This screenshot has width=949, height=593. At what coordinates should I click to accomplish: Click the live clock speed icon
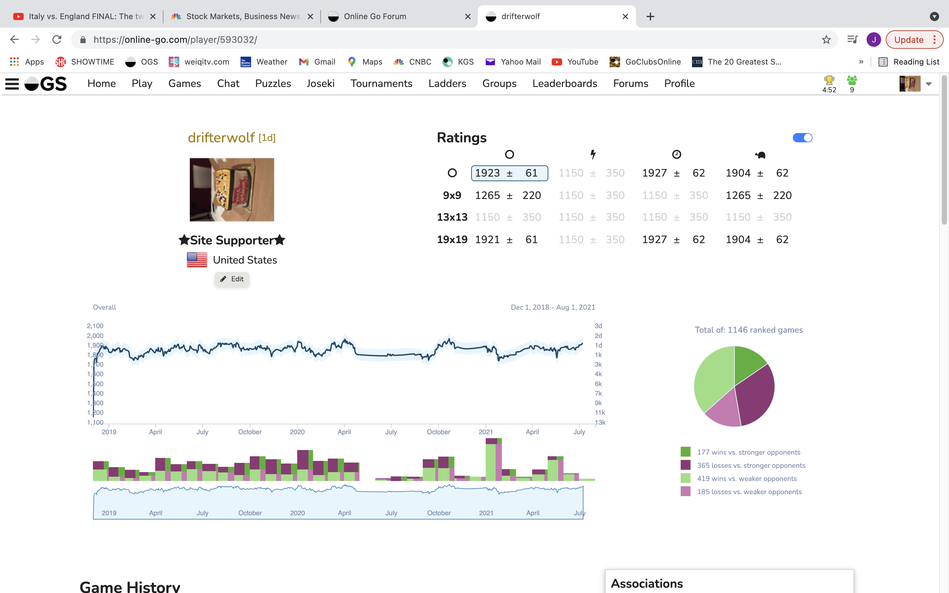tap(676, 155)
